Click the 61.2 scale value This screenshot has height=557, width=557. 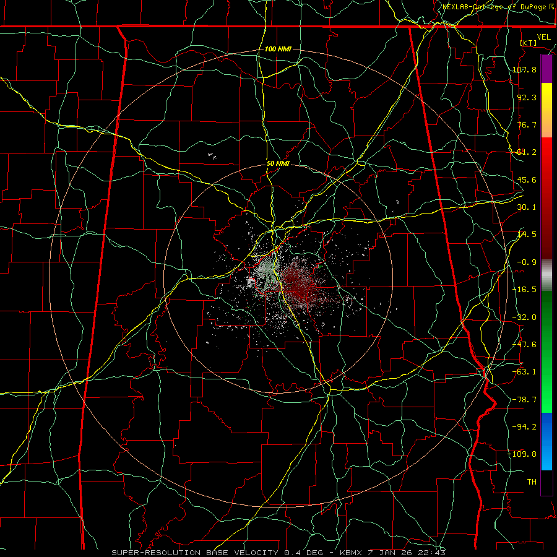527,152
